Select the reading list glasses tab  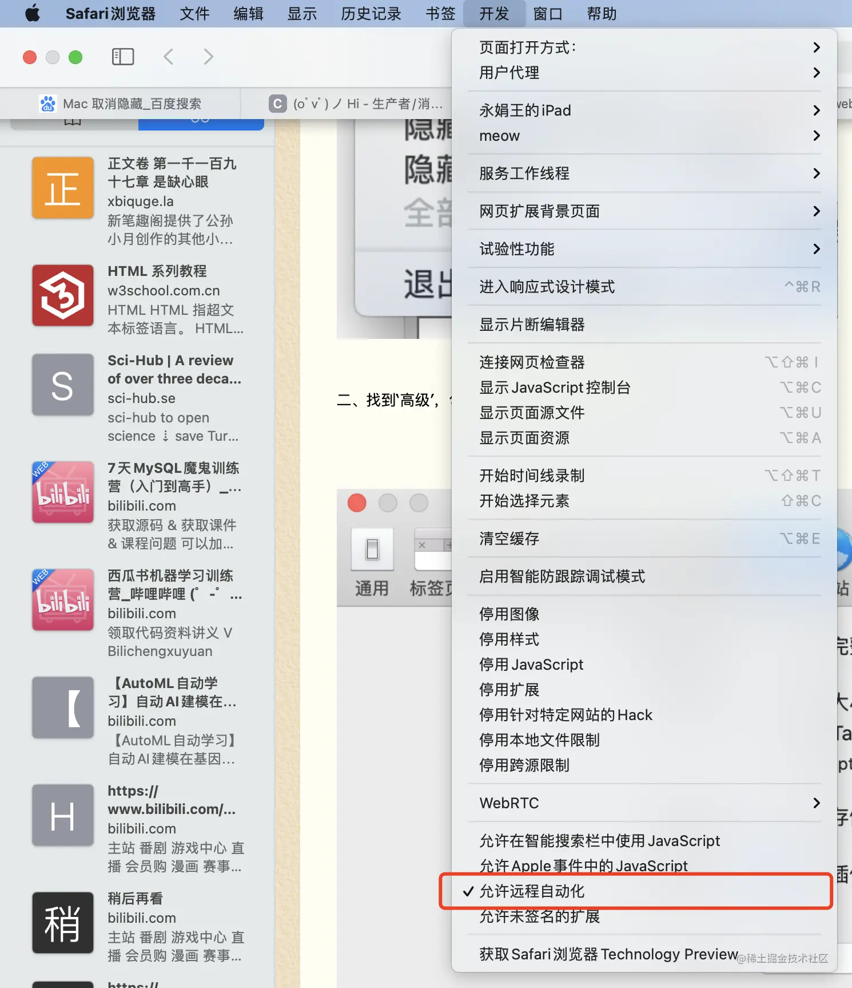(201, 122)
